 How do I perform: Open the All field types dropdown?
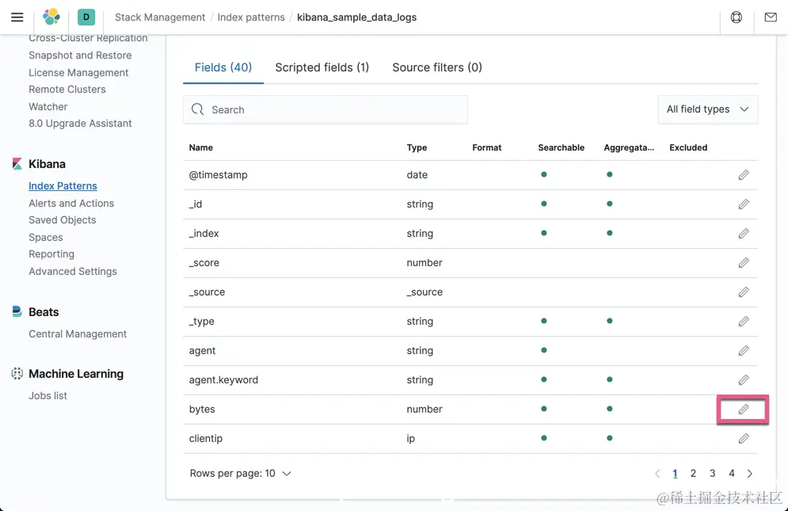pyautogui.click(x=707, y=109)
